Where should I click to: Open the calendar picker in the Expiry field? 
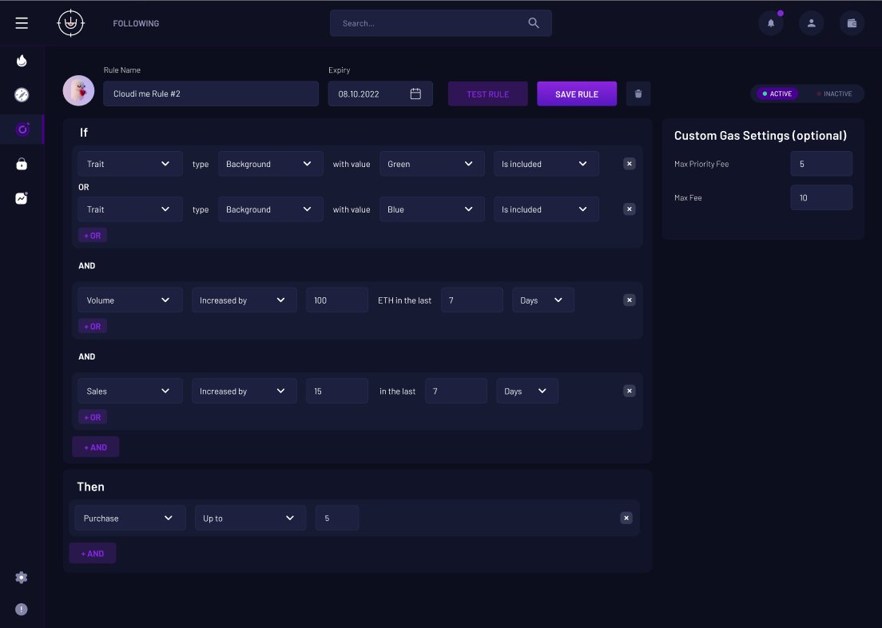point(415,93)
